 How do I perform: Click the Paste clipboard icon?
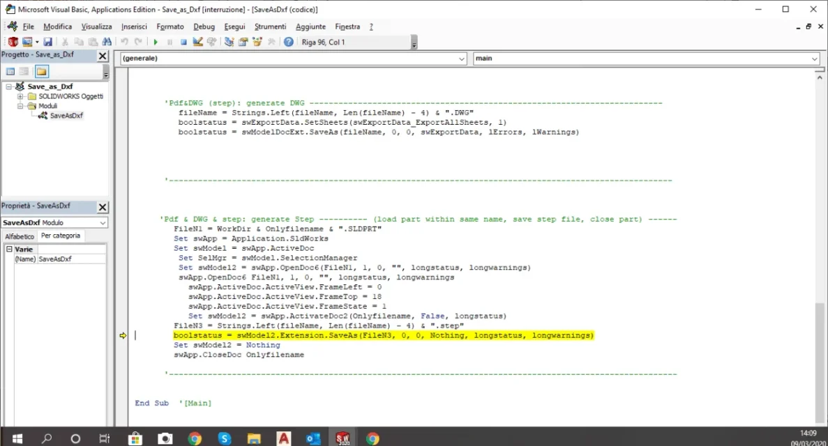coord(93,42)
